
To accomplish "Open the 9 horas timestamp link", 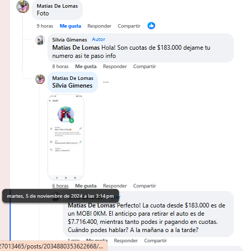I will [x=45, y=26].
